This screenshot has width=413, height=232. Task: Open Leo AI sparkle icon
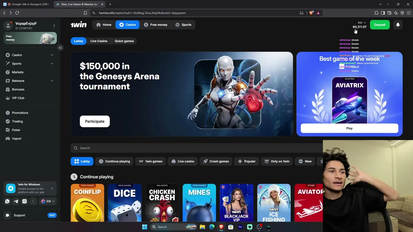coord(396,13)
